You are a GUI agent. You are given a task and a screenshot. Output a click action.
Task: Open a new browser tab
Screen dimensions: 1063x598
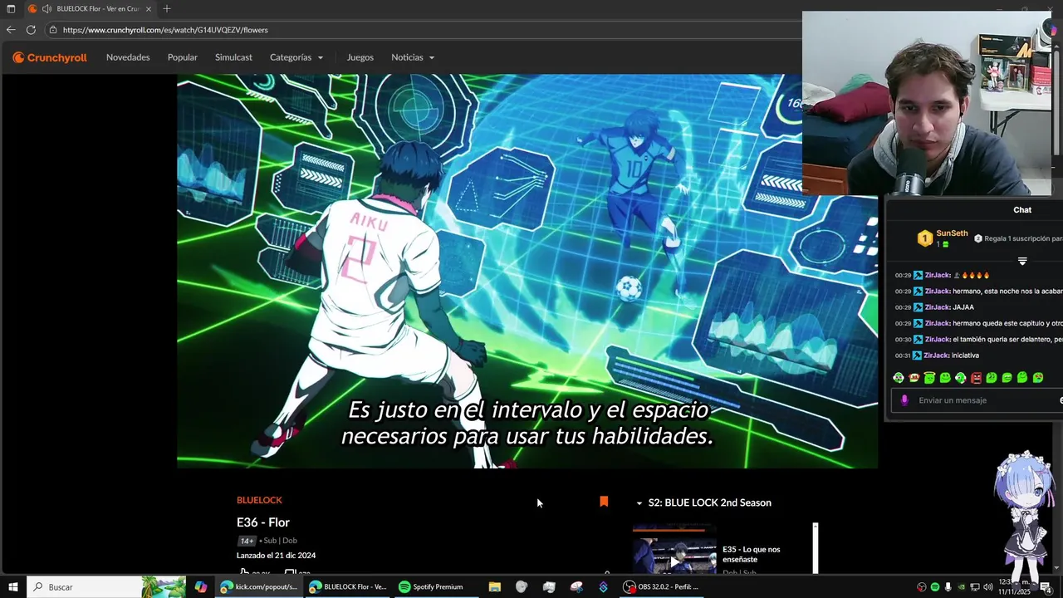click(x=167, y=8)
